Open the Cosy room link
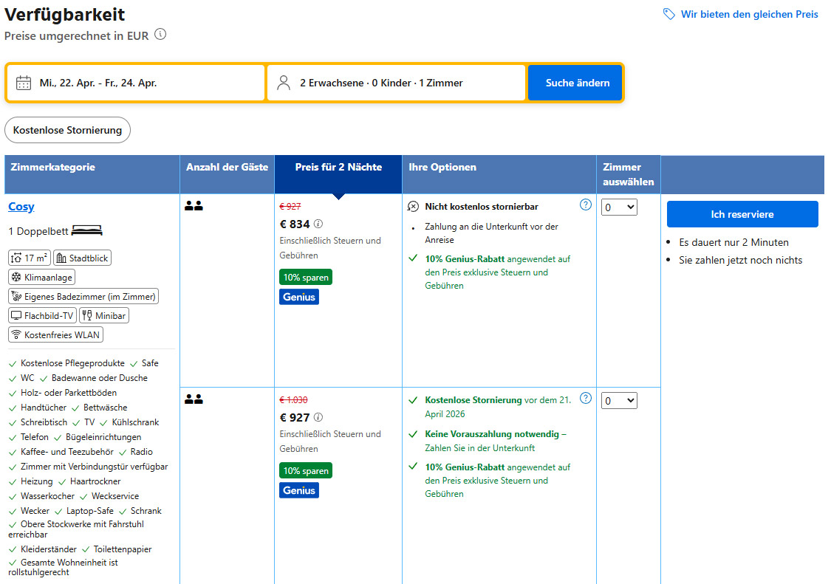The height and width of the screenshot is (584, 831). (x=21, y=207)
